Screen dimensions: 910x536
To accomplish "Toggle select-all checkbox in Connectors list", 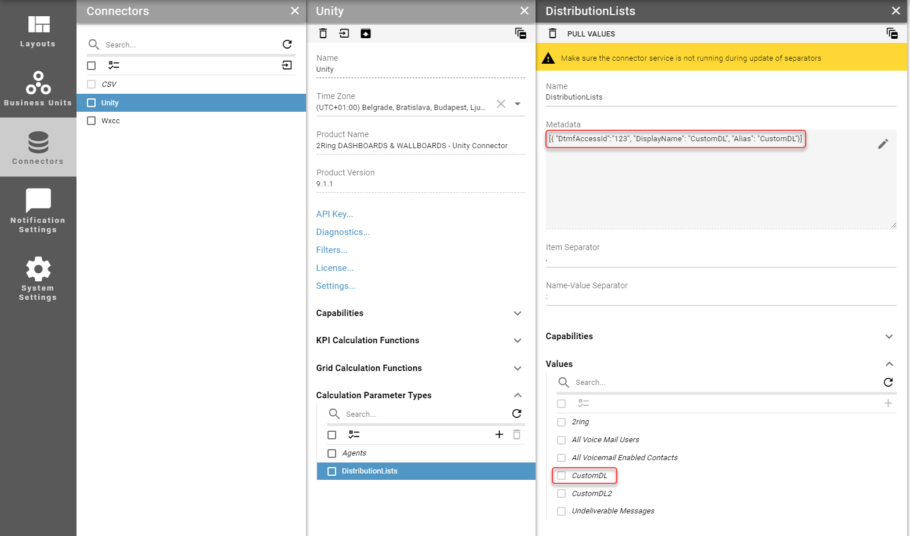I will pos(92,66).
